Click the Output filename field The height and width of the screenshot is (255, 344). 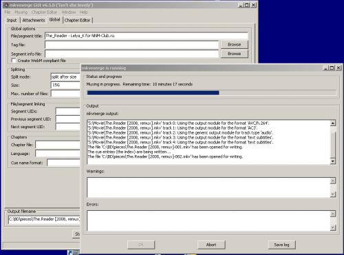tap(44, 219)
